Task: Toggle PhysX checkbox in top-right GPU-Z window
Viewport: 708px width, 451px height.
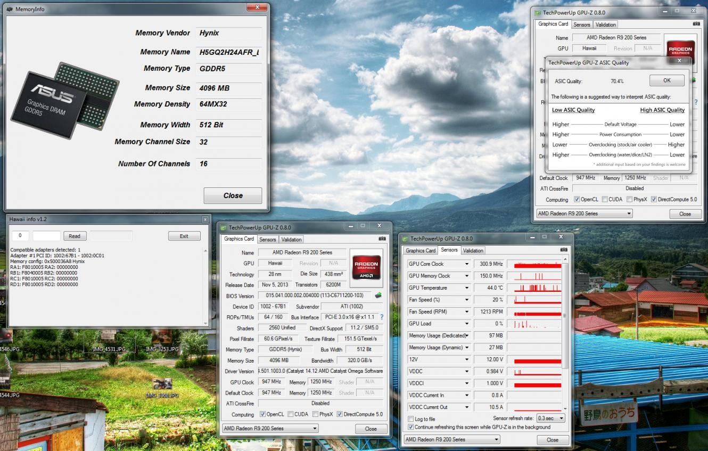Action: tap(630, 200)
